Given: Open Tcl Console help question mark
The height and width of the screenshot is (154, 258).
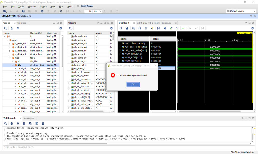Looking at the screenshot, I should (242, 118).
